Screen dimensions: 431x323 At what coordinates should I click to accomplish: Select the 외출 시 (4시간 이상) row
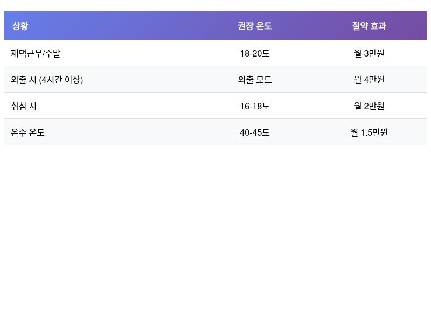46,79
